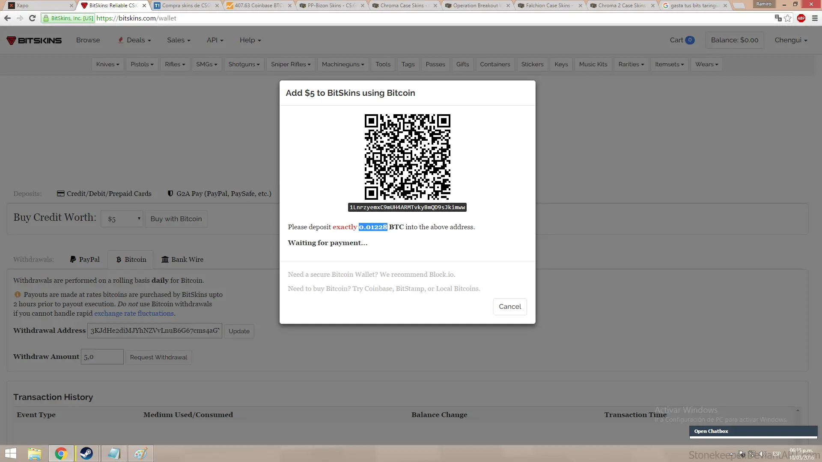822x462 pixels.
Task: Open the Containers category
Action: tap(495, 64)
